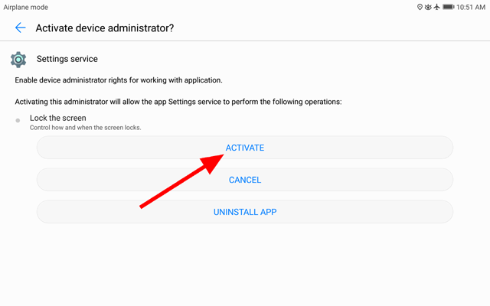
Task: Tap the 'Activate device administrator?' title
Action: click(x=105, y=28)
